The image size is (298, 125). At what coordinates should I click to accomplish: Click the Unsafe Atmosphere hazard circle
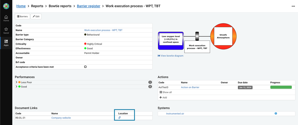point(223,36)
